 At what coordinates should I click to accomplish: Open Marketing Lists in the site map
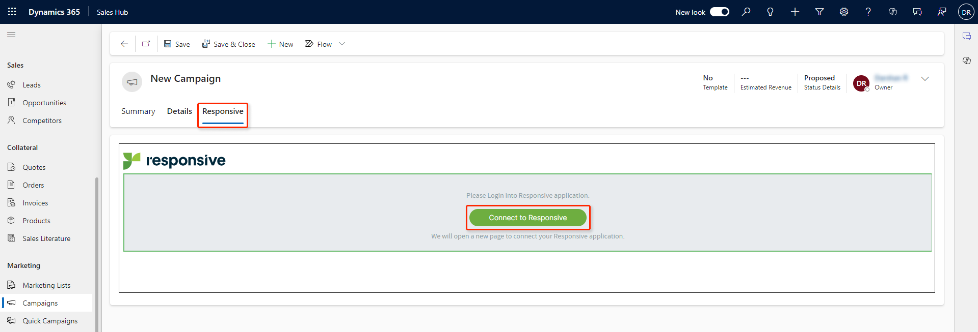(x=46, y=285)
